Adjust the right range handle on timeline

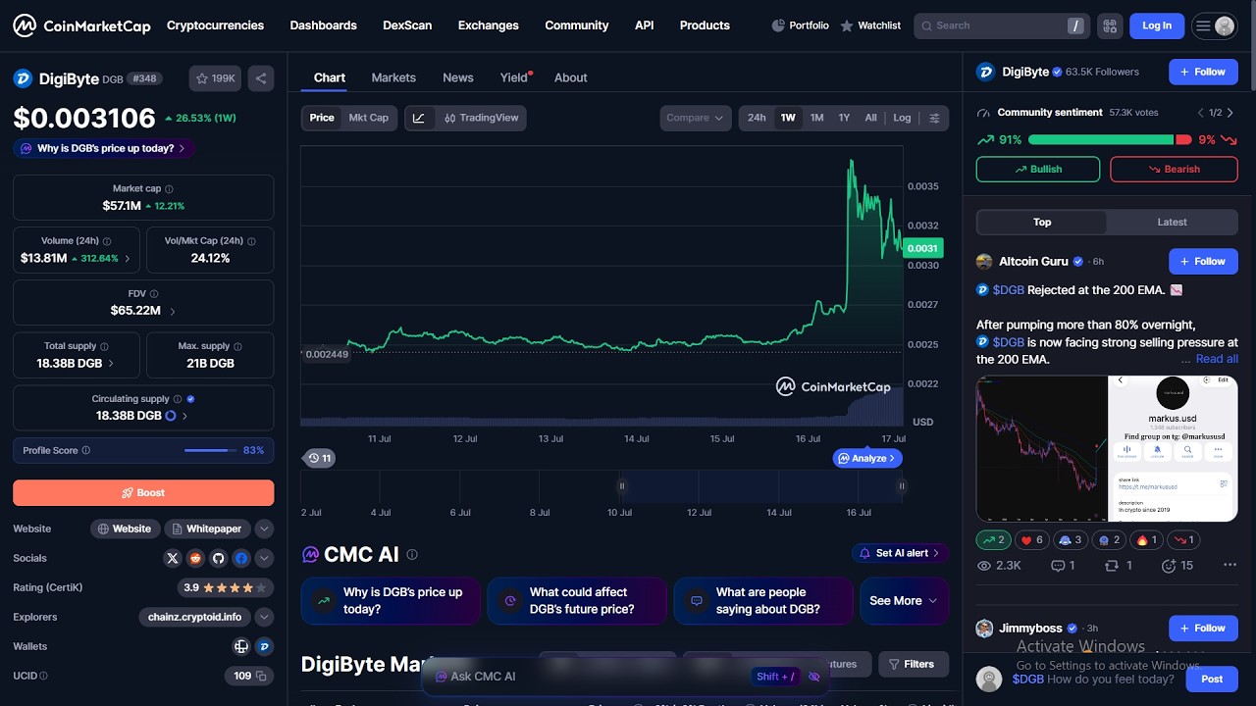[901, 485]
